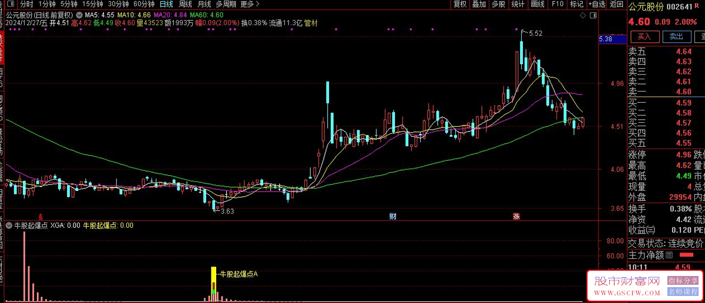This screenshot has width=705, height=303.
Task: Expand the 更多 periods menu
Action: coord(250,4)
